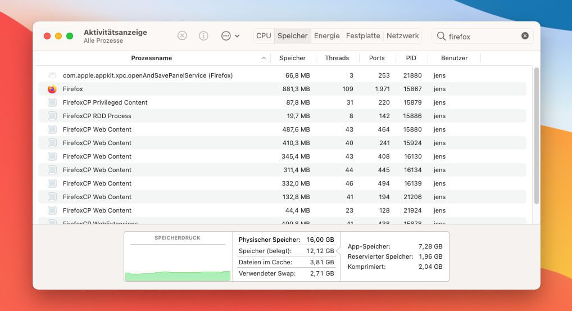The height and width of the screenshot is (311, 572).
Task: Click the 311,4 MB memory value
Action: 297,170
